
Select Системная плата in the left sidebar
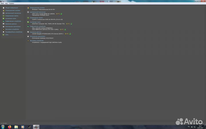point(11,19)
